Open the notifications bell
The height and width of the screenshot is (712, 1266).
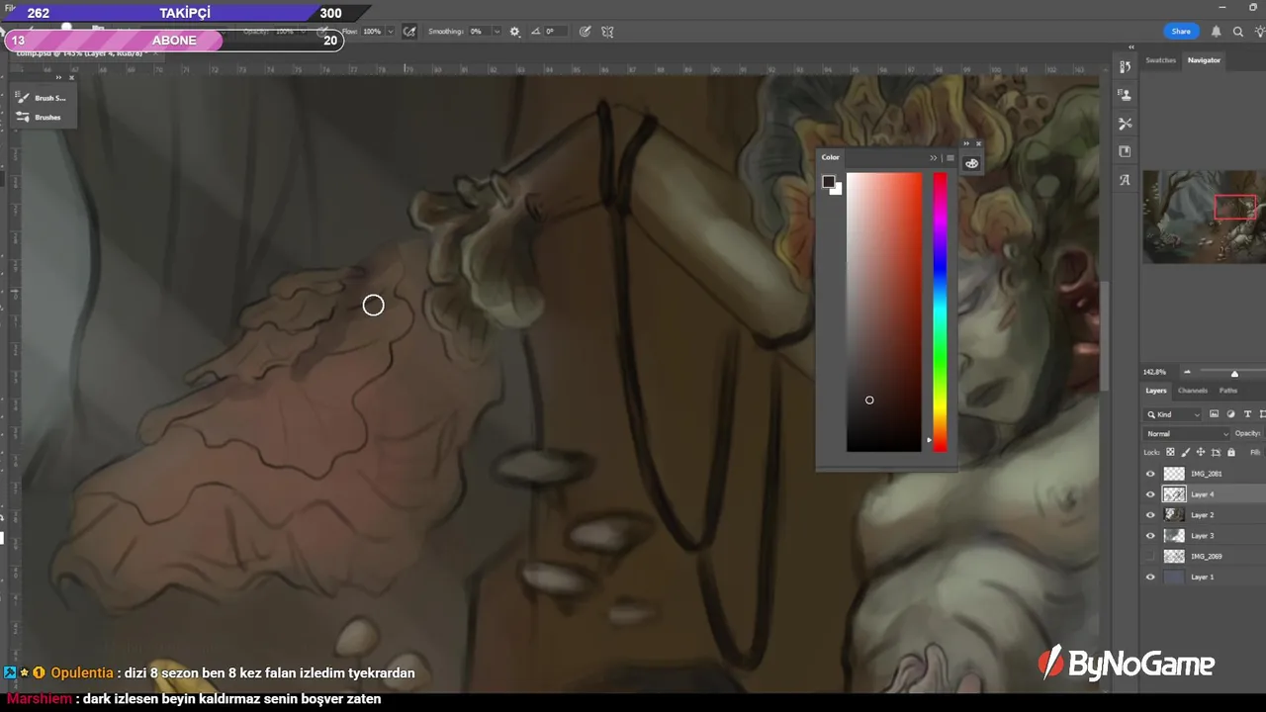[x=1217, y=32]
